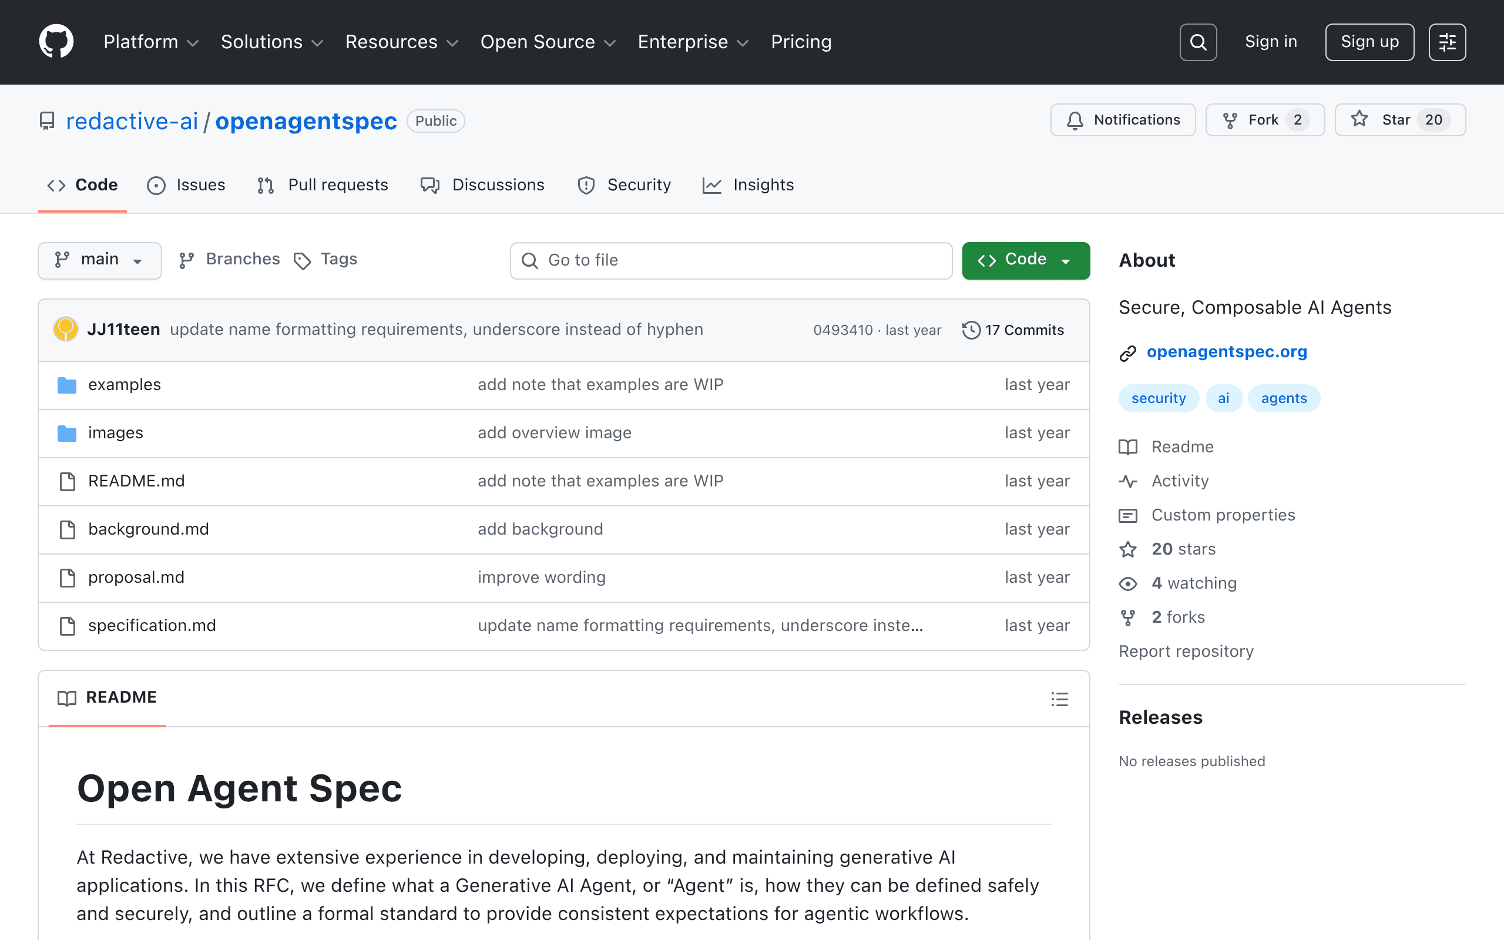Click the agents topic tag
The height and width of the screenshot is (940, 1504).
[1283, 398]
